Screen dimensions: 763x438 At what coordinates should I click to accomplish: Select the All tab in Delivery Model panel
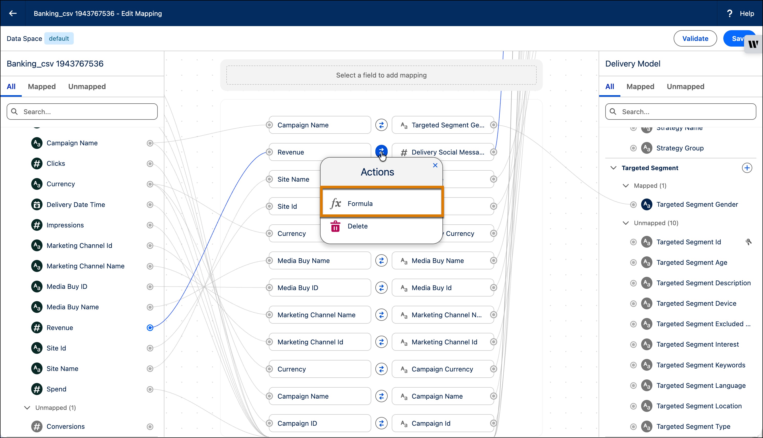point(609,87)
